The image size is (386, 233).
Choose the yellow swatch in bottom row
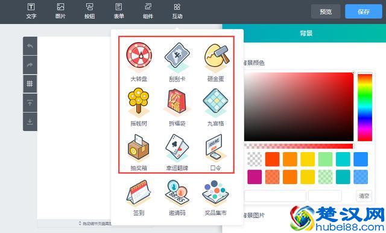(x=308, y=177)
